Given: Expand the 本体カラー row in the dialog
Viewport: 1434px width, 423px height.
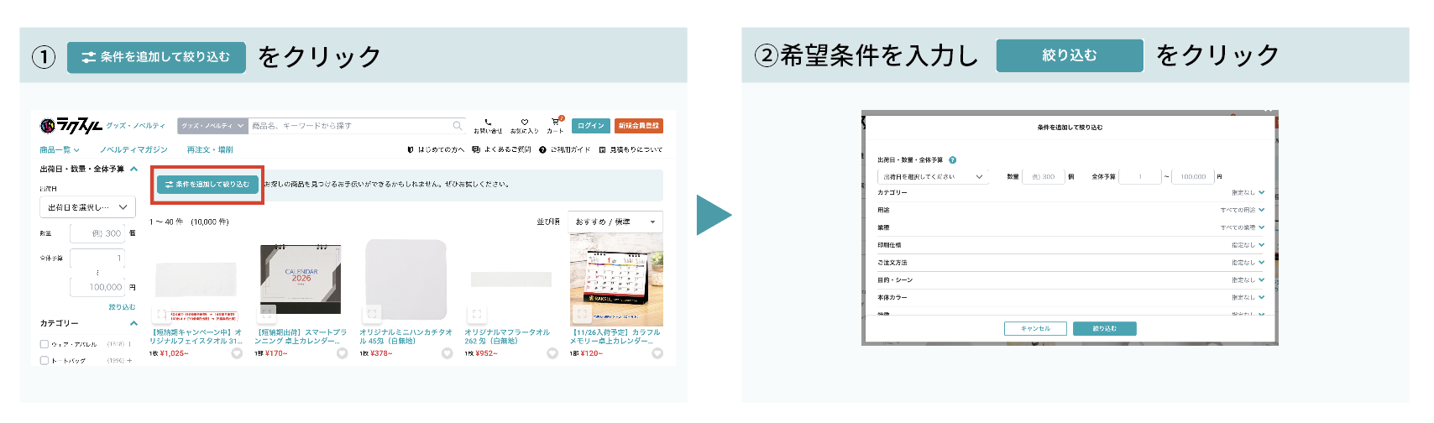Looking at the screenshot, I should tap(1070, 297).
